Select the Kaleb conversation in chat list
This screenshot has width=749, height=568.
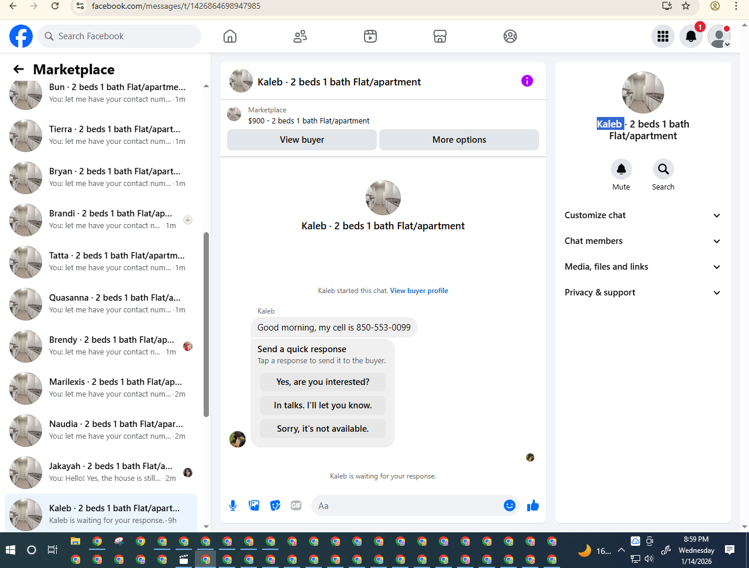point(101,513)
